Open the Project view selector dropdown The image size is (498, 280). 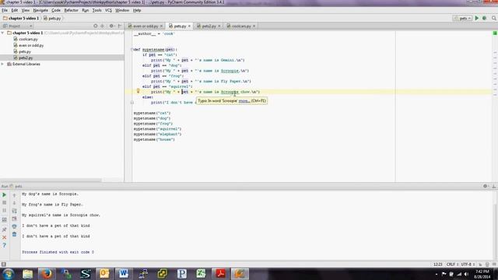point(17,26)
